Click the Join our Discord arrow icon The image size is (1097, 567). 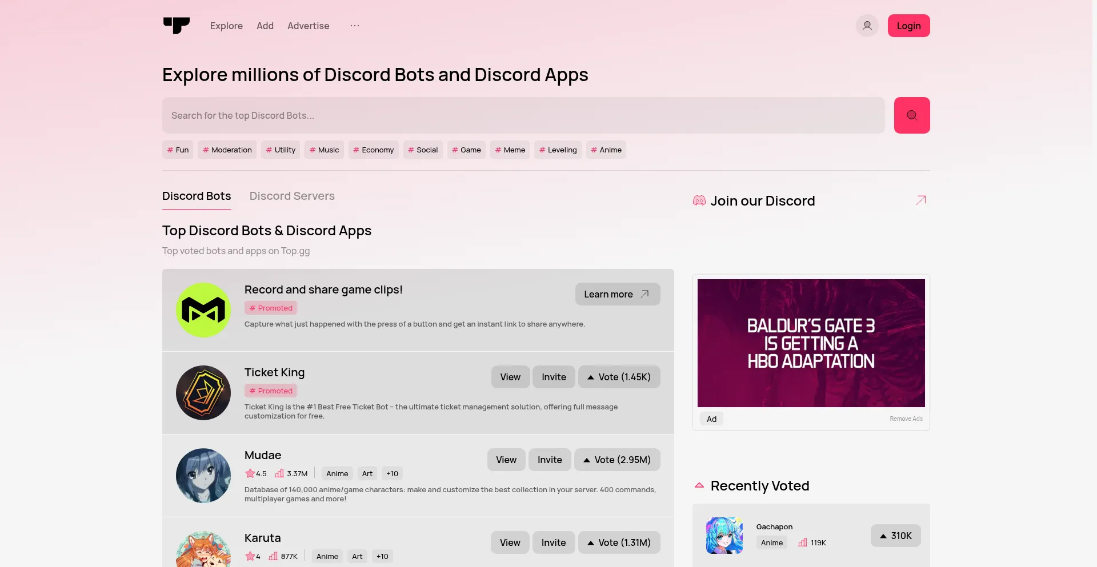pos(921,200)
